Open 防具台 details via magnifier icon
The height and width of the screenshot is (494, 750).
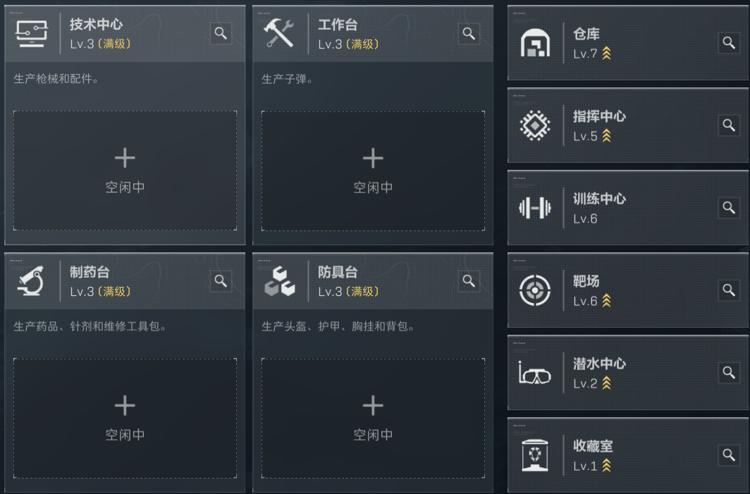tap(469, 280)
